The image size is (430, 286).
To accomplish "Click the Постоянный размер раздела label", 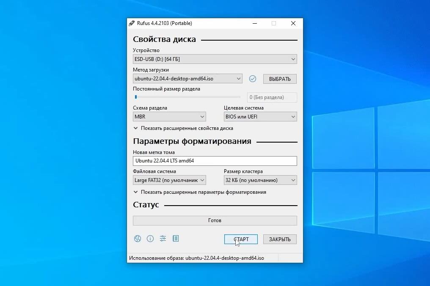I will click(166, 89).
